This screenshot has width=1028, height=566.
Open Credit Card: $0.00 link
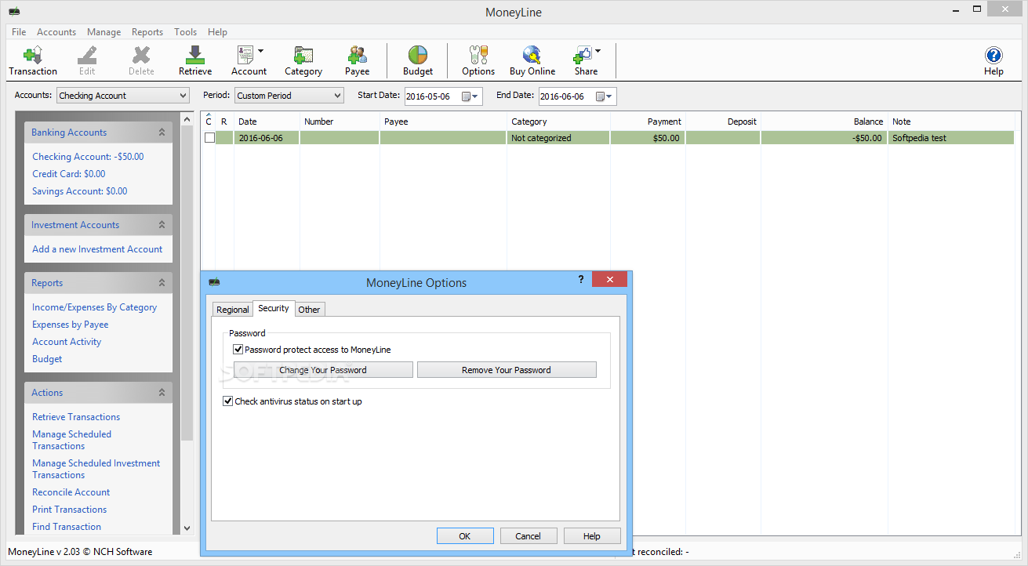pos(68,174)
